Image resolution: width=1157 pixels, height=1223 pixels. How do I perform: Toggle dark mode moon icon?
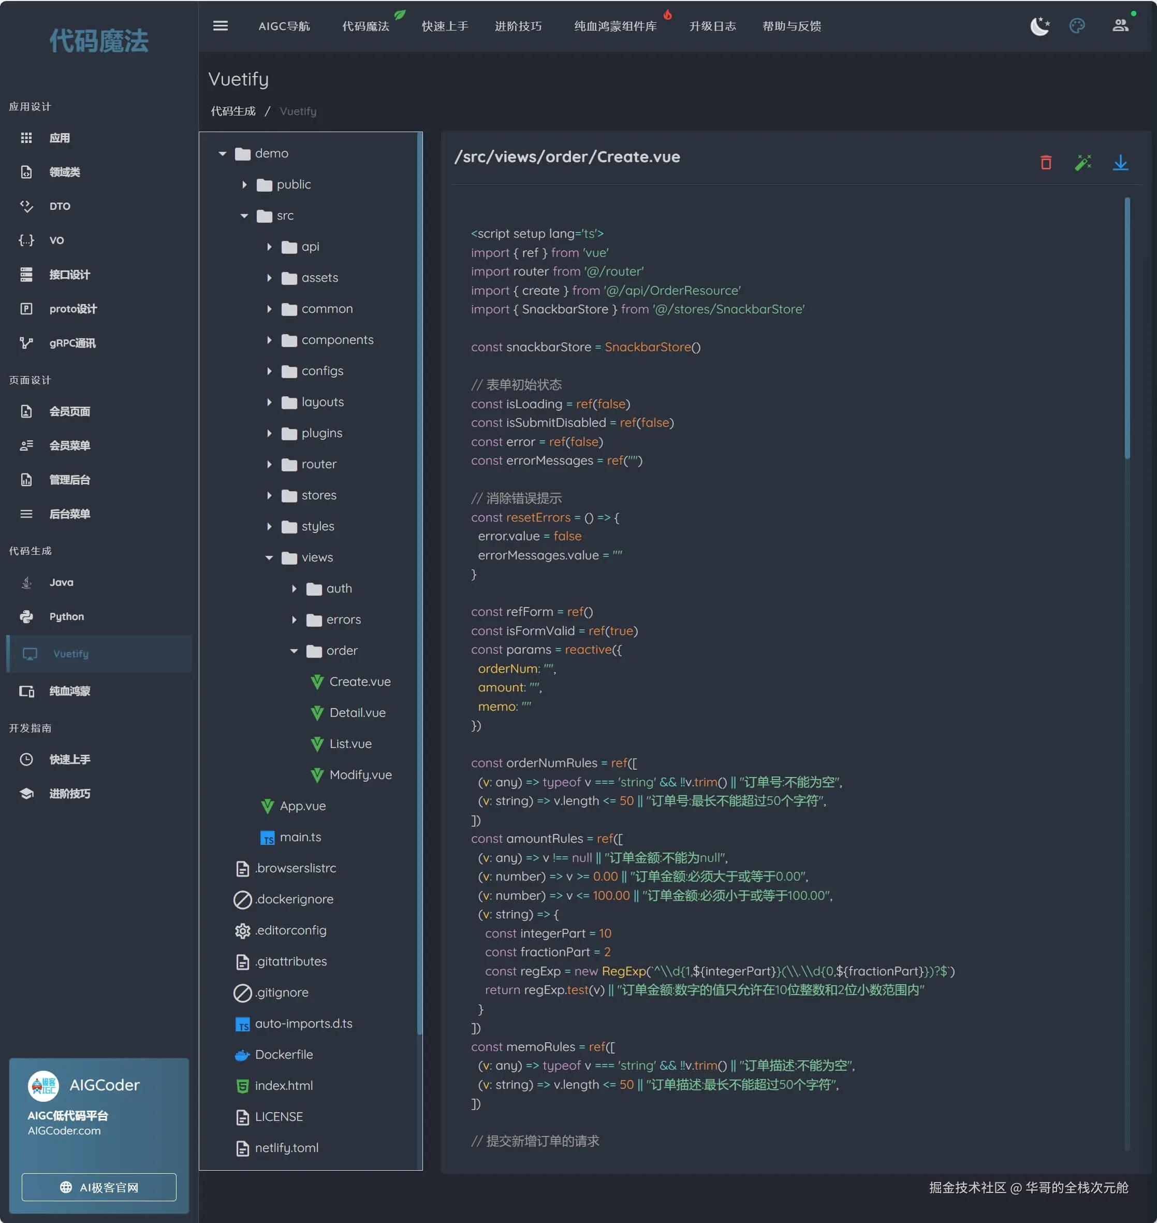tap(1040, 26)
